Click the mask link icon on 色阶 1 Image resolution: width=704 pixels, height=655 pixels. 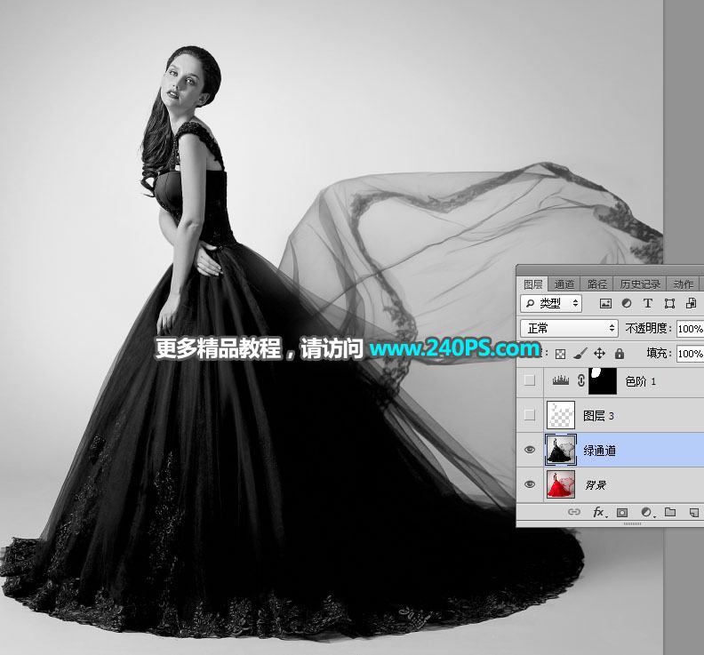point(581,380)
